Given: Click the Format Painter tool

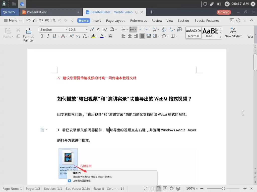Looking at the screenshot, I should [x=28, y=35].
